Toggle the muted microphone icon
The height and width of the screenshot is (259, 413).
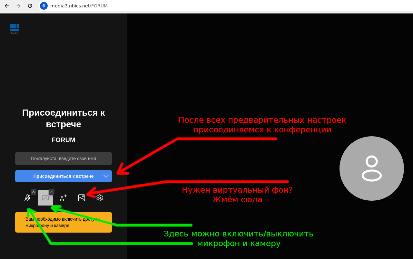click(x=27, y=198)
